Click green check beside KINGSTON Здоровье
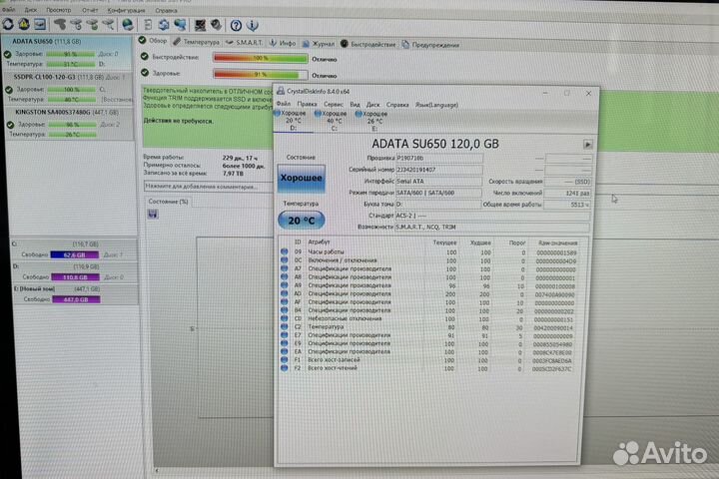 [10, 124]
